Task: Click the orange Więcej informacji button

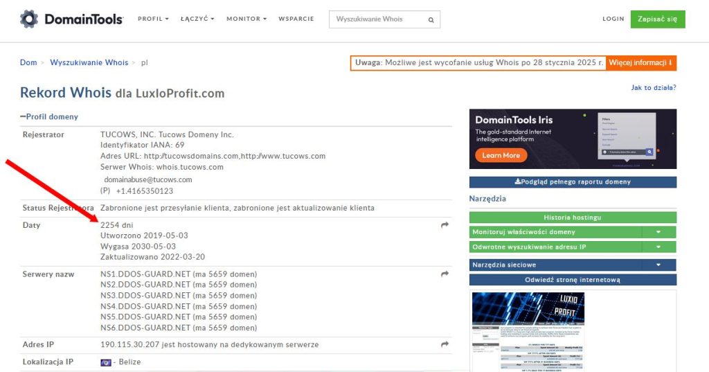Action: click(x=640, y=63)
